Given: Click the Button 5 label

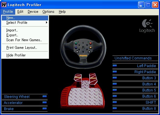Looking at the screenshot, I should pyautogui.click(x=149, y=90).
